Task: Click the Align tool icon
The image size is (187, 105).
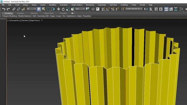Action: point(151,9)
